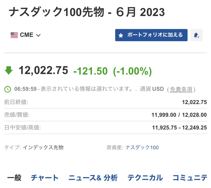Image resolution: width=211 pixels, height=188 pixels.
Task: Click the 日中安値/高値 range row
Action: click(x=106, y=127)
